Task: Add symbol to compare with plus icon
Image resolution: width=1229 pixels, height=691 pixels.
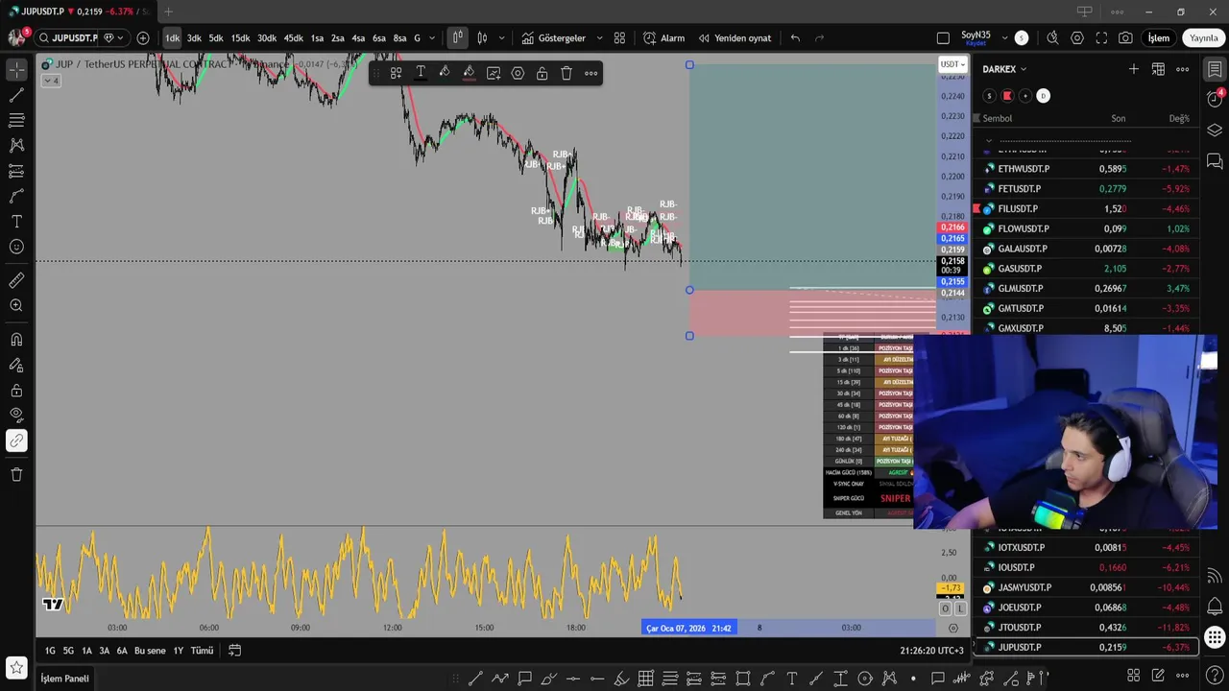Action: point(143,38)
